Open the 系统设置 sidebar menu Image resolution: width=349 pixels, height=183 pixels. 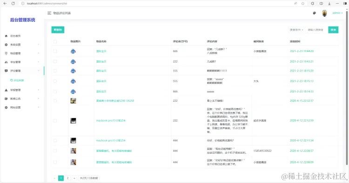[x=22, y=45]
